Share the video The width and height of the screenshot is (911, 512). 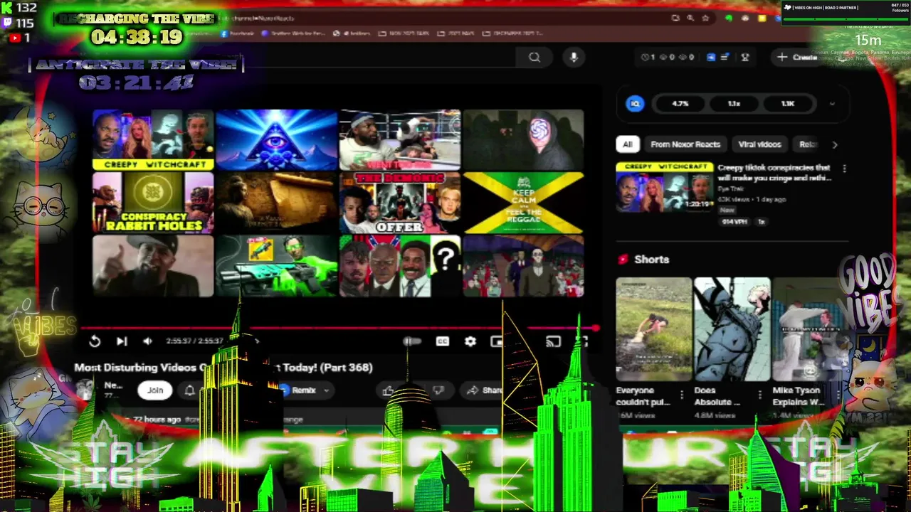(x=485, y=390)
